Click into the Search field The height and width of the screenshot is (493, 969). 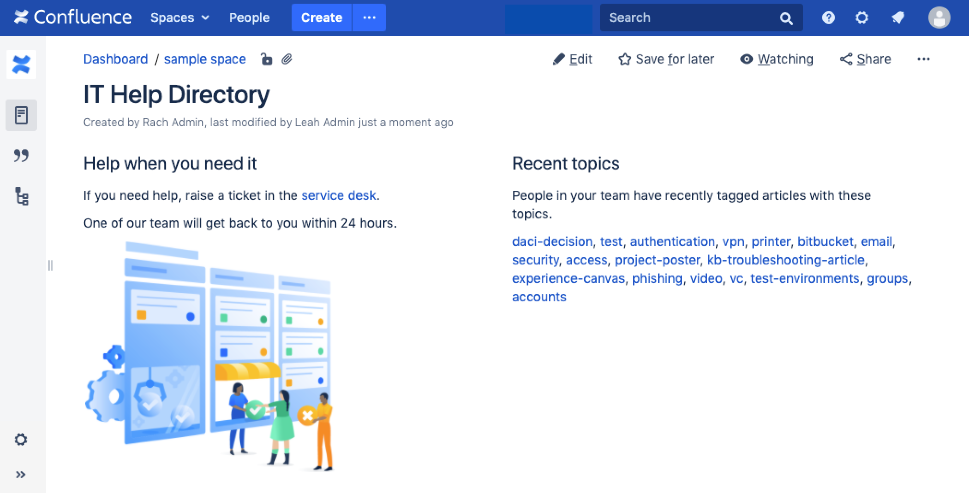point(690,18)
